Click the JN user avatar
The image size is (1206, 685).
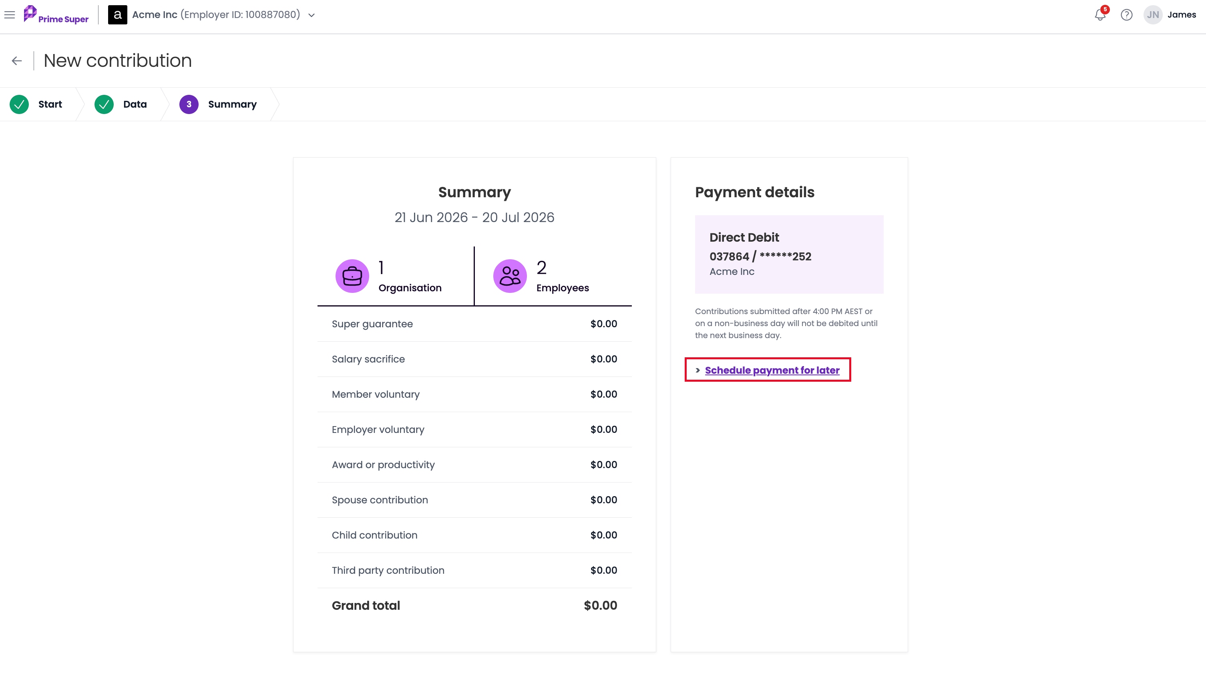point(1153,14)
